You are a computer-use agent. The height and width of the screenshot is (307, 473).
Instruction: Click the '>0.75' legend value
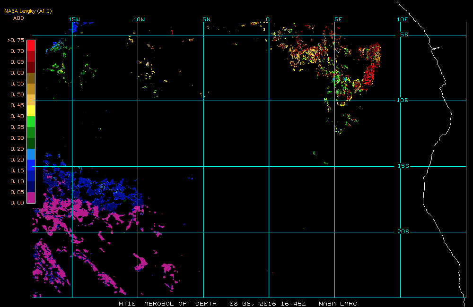pyautogui.click(x=16, y=40)
